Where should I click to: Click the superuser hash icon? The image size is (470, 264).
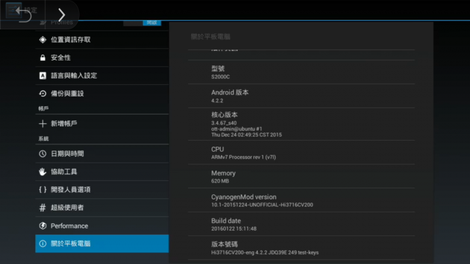click(x=42, y=207)
